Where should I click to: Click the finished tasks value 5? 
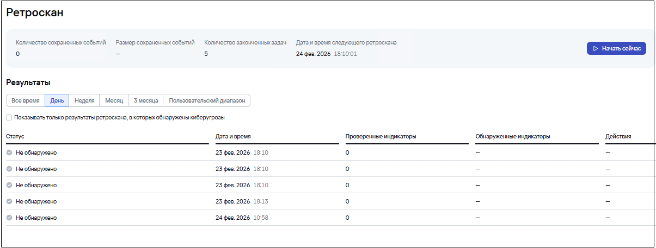click(x=206, y=54)
